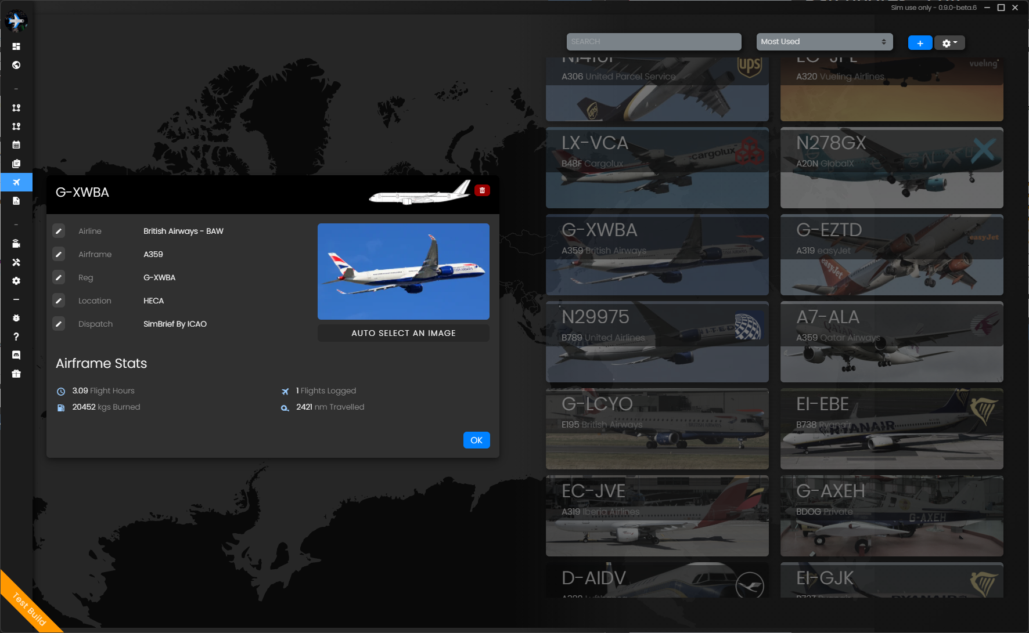Click the A359 airframe value
This screenshot has width=1029, height=633.
click(x=153, y=254)
